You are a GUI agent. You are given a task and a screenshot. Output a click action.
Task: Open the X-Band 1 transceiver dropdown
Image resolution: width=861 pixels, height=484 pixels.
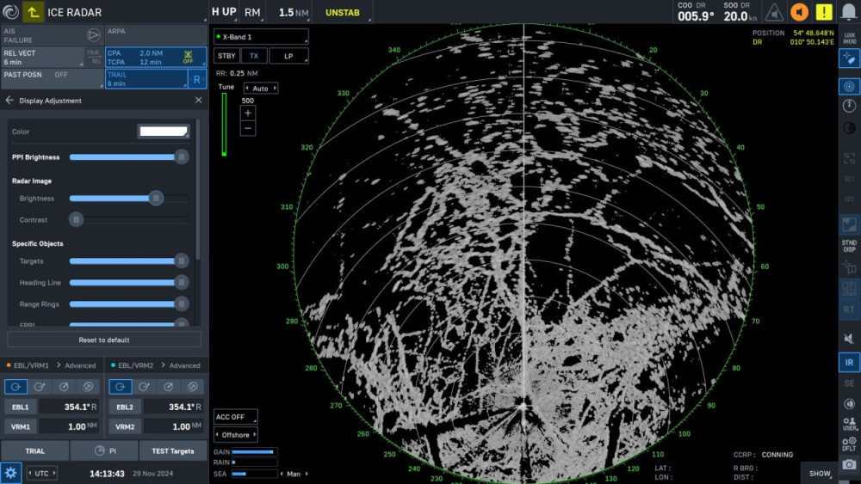[260, 37]
